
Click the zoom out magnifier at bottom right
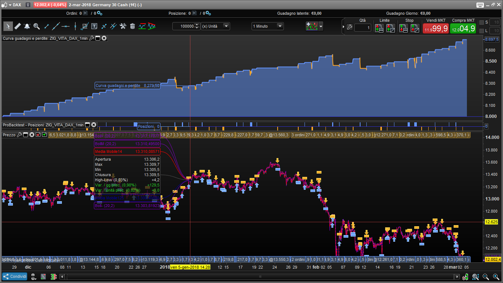point(486,276)
